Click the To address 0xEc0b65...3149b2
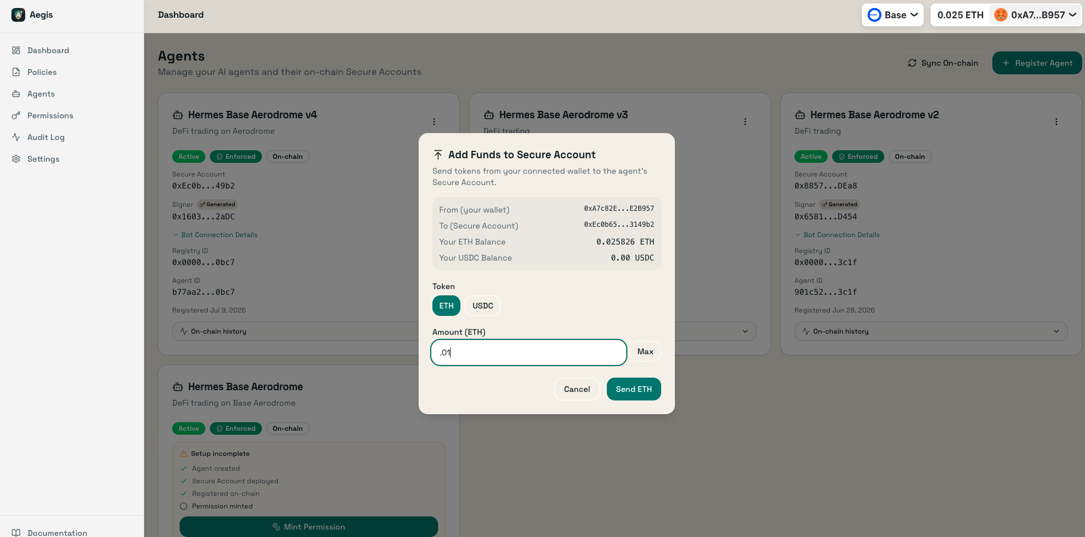 (x=619, y=225)
